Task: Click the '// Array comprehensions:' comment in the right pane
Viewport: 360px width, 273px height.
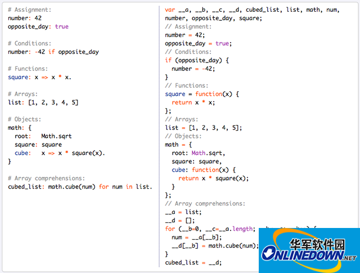Action: tap(205, 204)
